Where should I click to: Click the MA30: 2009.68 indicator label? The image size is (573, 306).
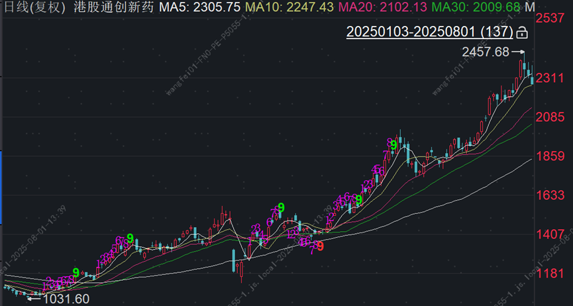(x=476, y=6)
